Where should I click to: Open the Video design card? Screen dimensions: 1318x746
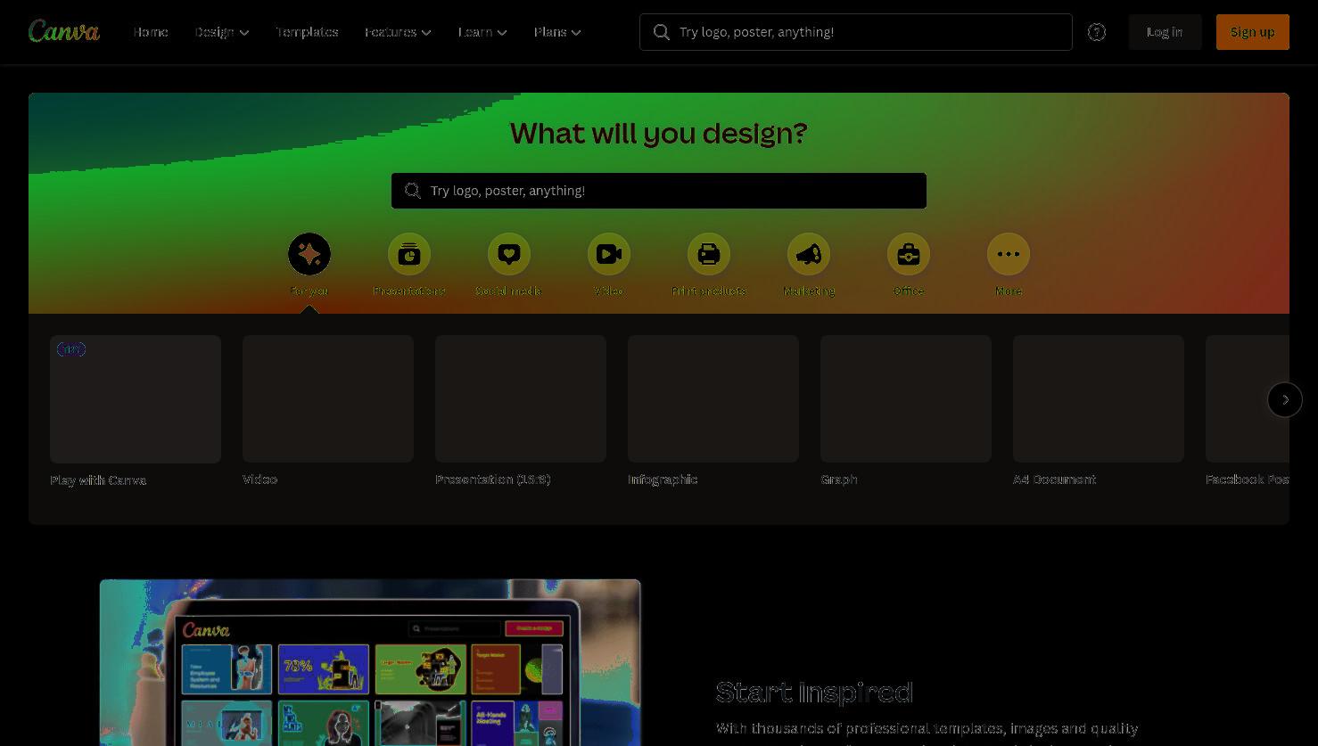[328, 398]
